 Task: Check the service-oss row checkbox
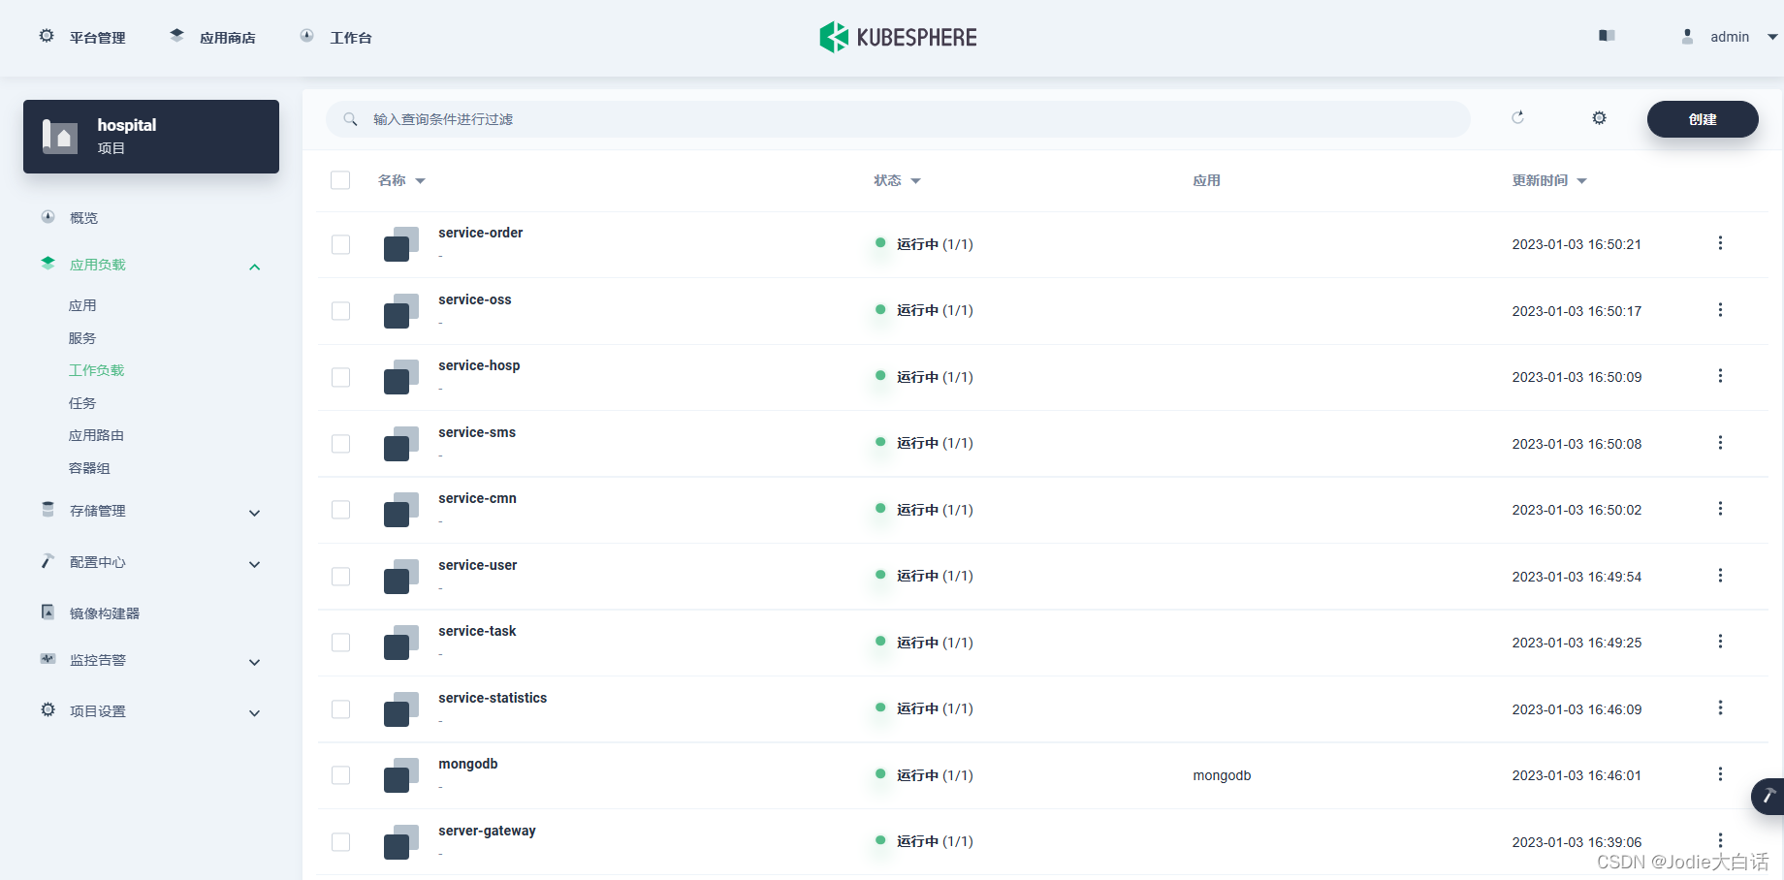pos(340,311)
